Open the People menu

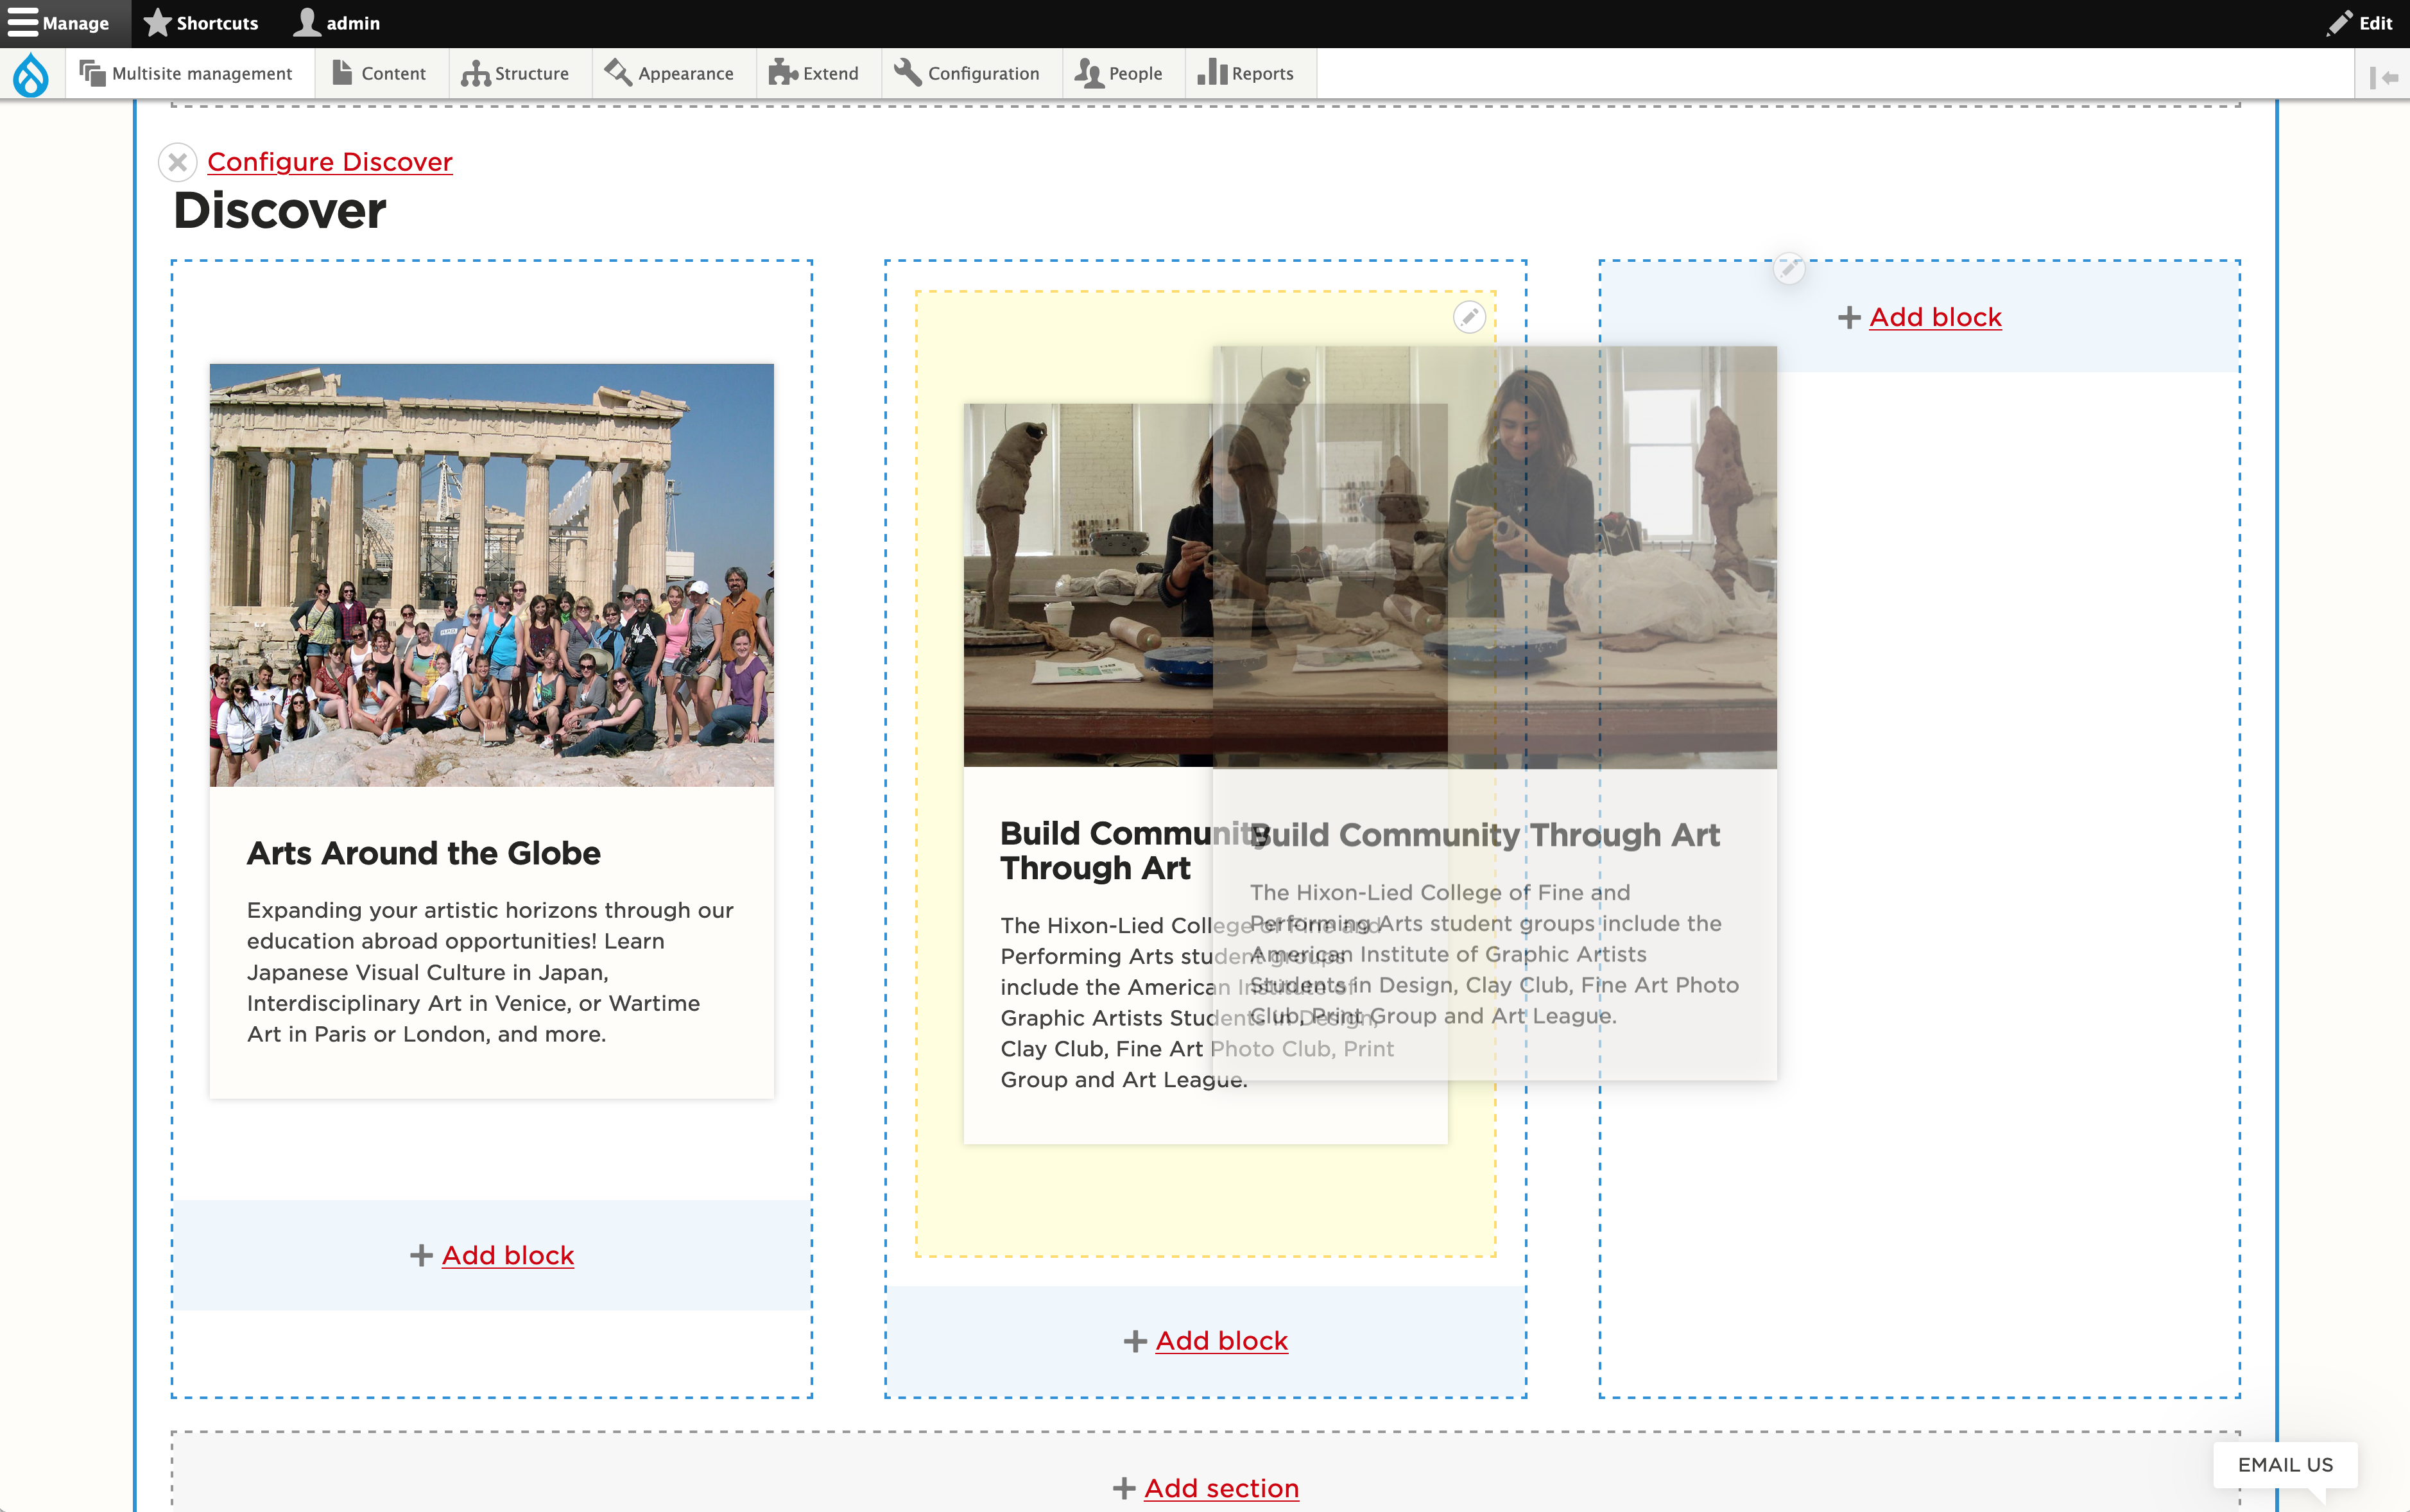click(1120, 74)
